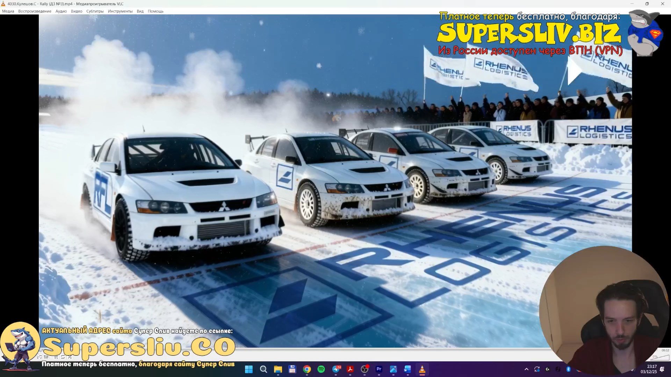
Task: Toggle VLC loop playback mode
Action: 63,357
